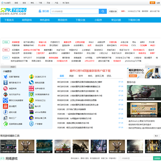Click the 搜狗浏览器 blue S icon
Screen dimensions: 161x161
pyautogui.click(x=31, y=83)
